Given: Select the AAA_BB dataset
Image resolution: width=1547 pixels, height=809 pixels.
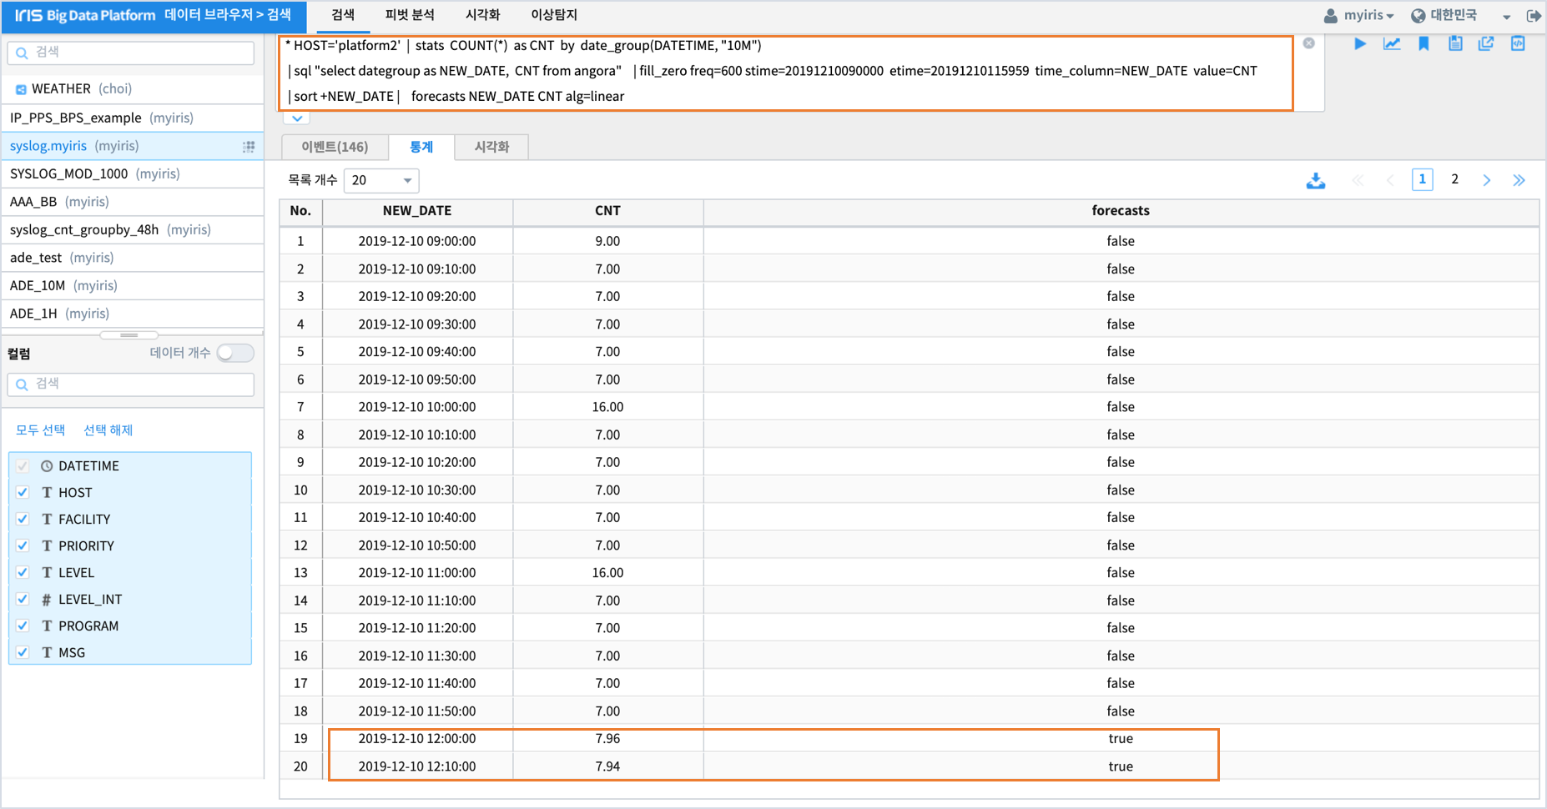Looking at the screenshot, I should click(133, 202).
